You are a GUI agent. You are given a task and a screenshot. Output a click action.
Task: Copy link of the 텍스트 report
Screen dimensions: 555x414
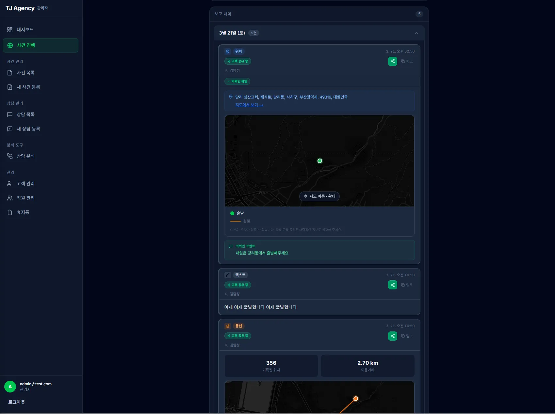(407, 285)
